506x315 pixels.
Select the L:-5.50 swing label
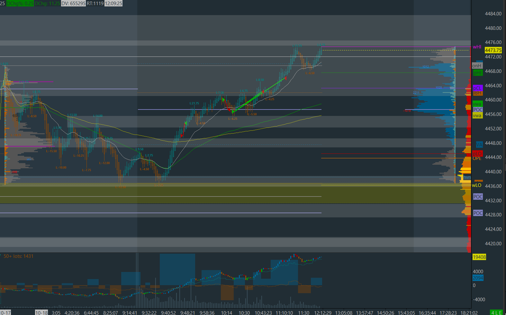click(x=252, y=114)
